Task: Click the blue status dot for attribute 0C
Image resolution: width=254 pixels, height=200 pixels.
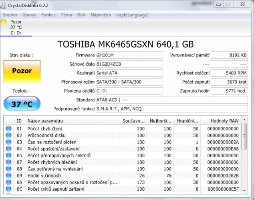Action: [8, 189]
